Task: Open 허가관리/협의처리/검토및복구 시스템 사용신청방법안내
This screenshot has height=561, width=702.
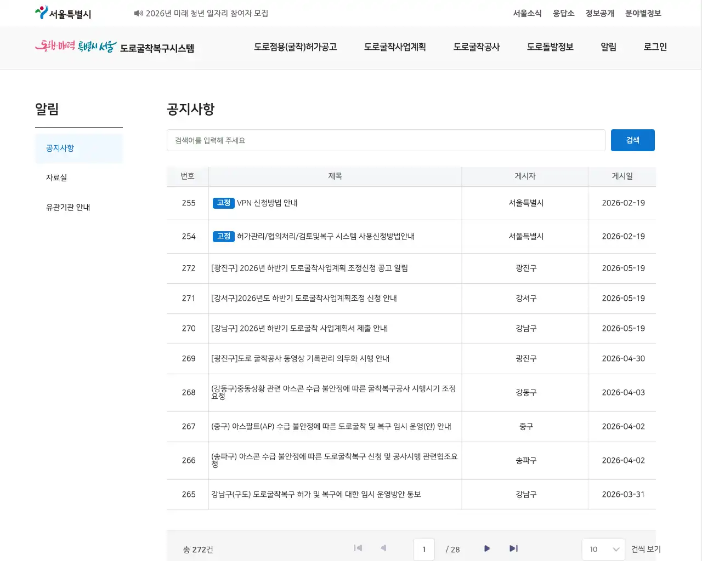Action: (x=326, y=236)
